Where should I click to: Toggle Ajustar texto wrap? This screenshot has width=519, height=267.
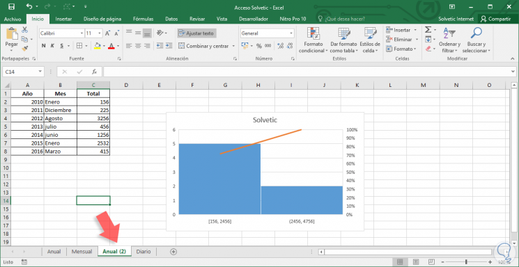[196, 33]
